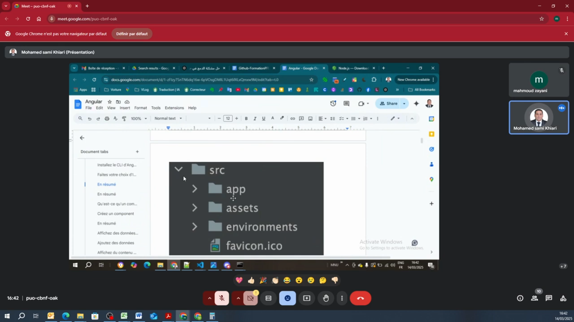Click 'Définir par défaut' browser button
574x322 pixels.
coord(132,34)
